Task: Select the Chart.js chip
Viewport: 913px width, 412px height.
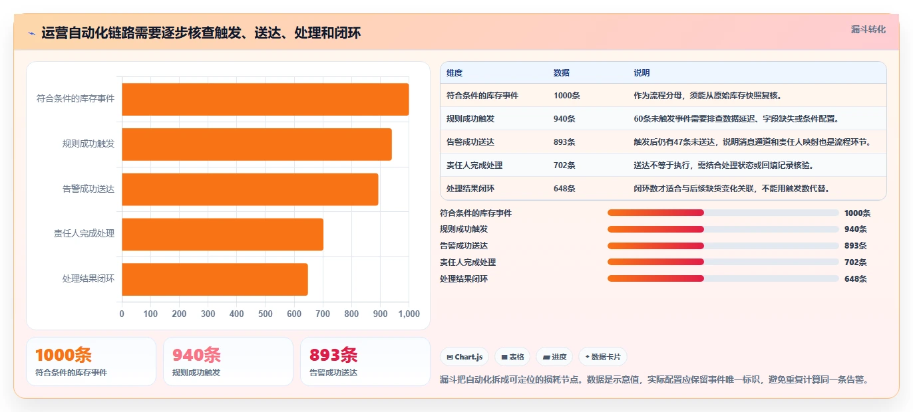Action: pyautogui.click(x=464, y=357)
